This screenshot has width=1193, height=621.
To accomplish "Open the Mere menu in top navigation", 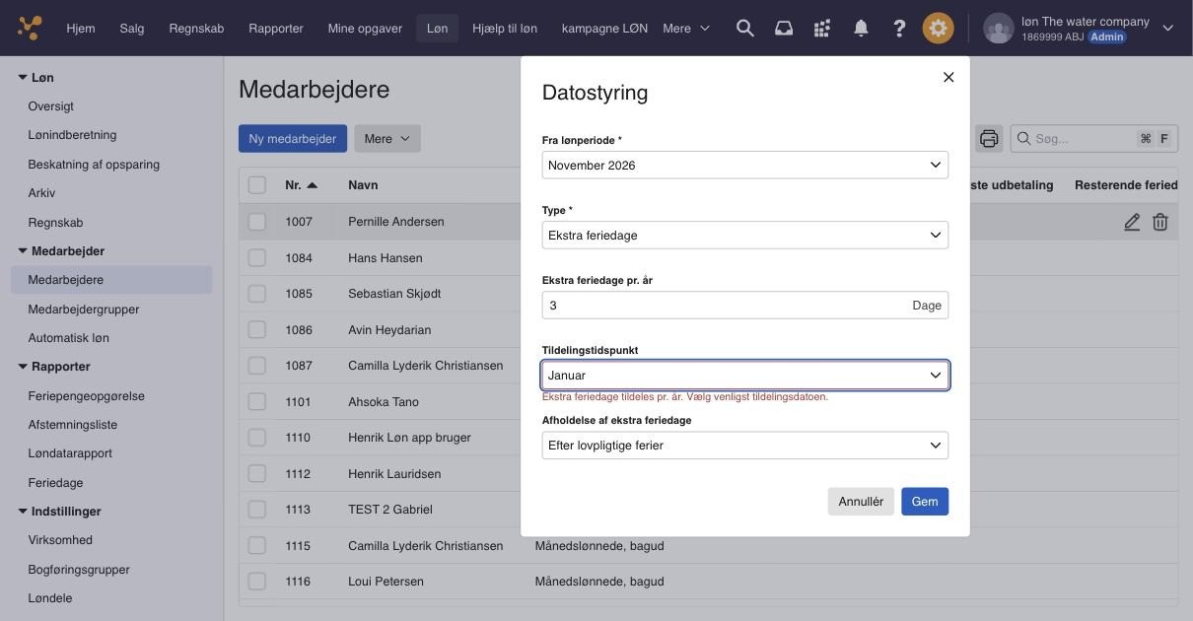I will pos(686,29).
